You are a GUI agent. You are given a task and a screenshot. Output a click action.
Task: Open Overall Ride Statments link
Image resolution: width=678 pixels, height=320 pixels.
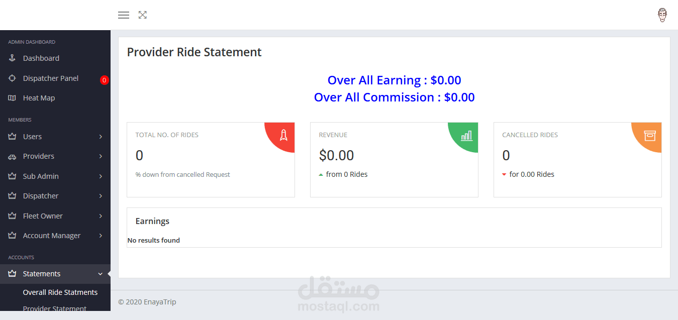[60, 292]
